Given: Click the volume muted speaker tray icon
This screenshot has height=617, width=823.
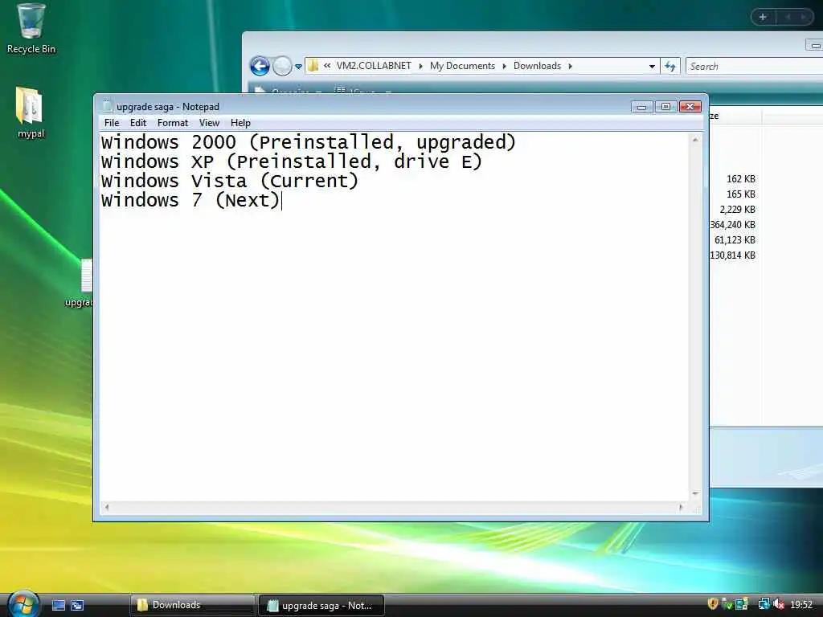Looking at the screenshot, I should pos(779,604).
